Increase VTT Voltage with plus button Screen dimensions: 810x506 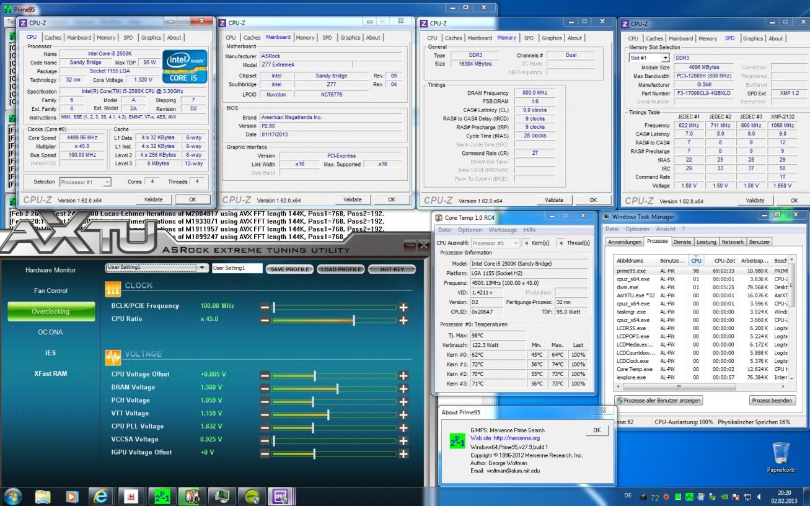pos(403,414)
